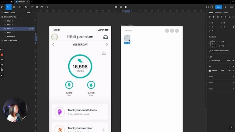Select the Rectangle 1 layer
This screenshot has width=235, height=132.
click(x=11, y=37)
